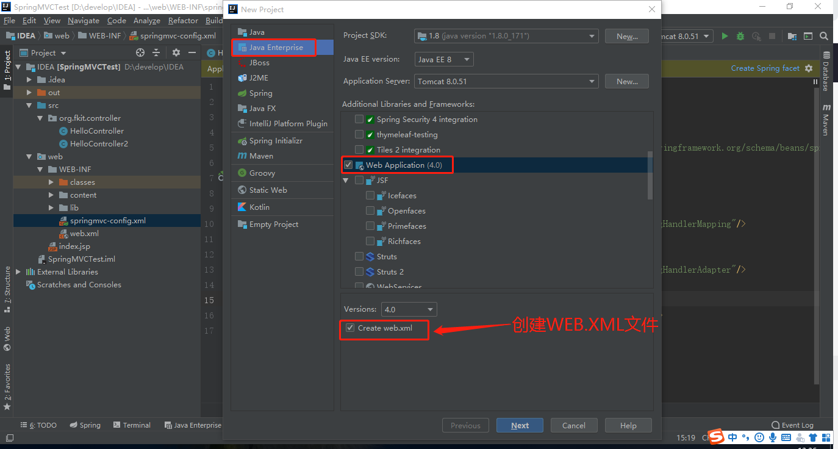Check the Icefaces option
Image resolution: width=838 pixels, height=449 pixels.
point(370,196)
